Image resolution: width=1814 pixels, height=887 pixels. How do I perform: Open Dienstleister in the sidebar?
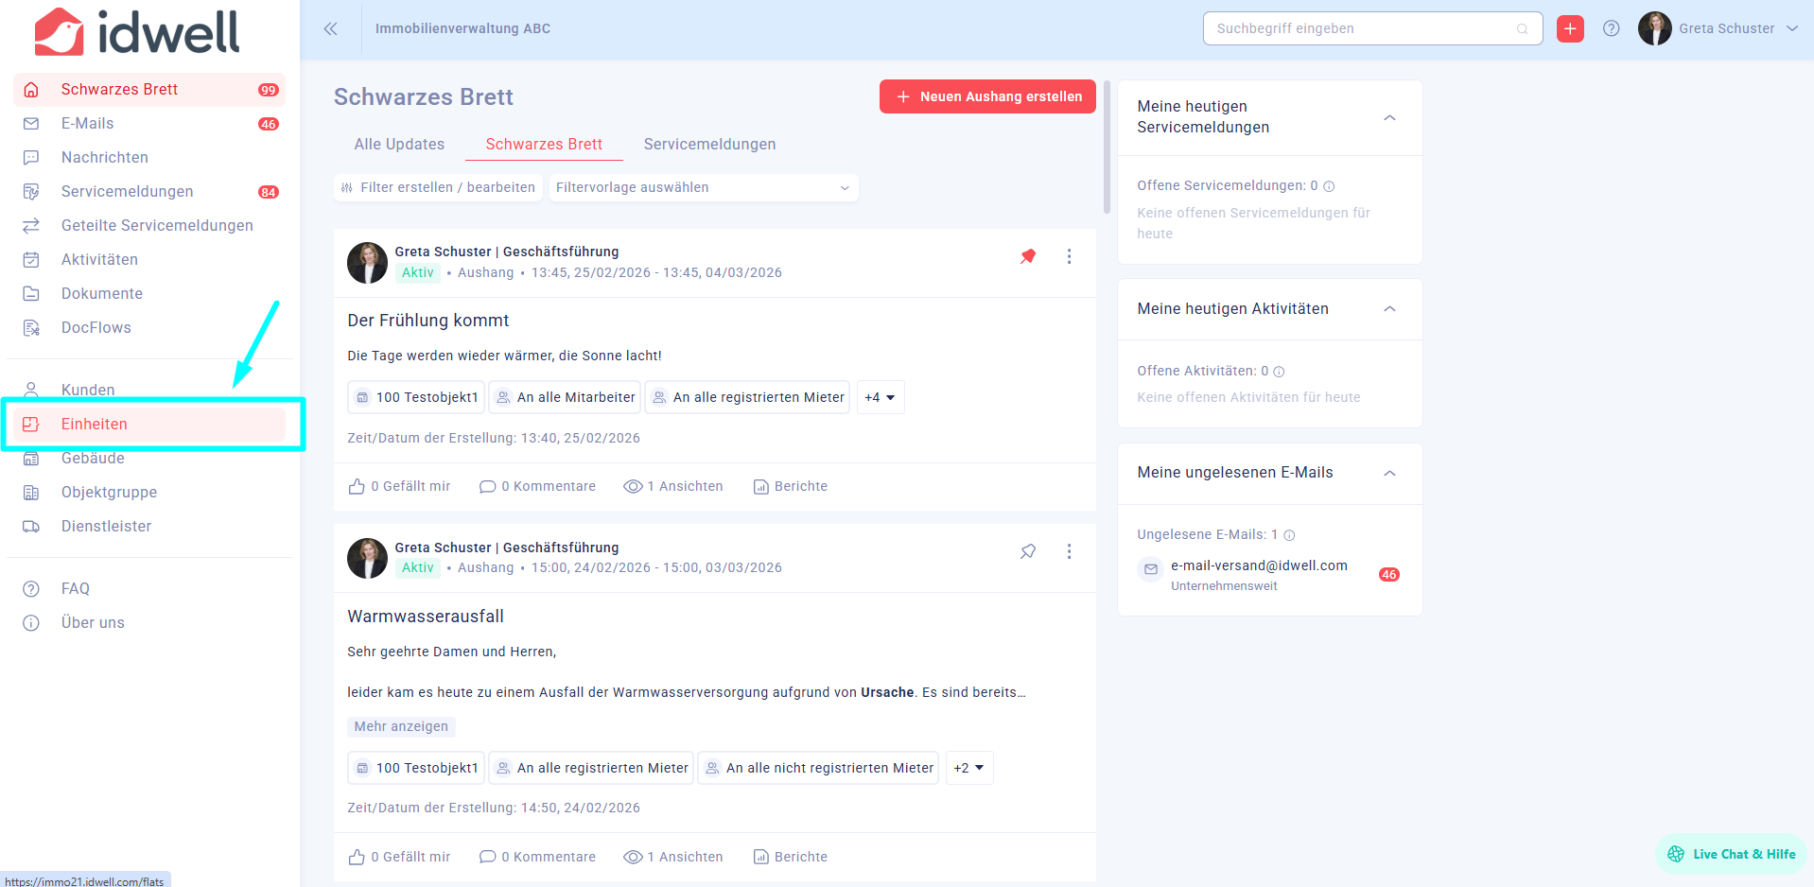pos(149,527)
